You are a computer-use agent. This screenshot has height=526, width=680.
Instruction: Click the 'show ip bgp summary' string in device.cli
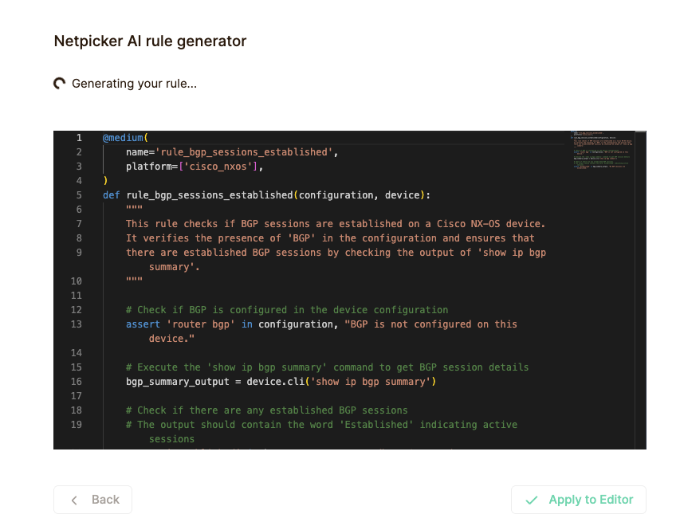[372, 382]
